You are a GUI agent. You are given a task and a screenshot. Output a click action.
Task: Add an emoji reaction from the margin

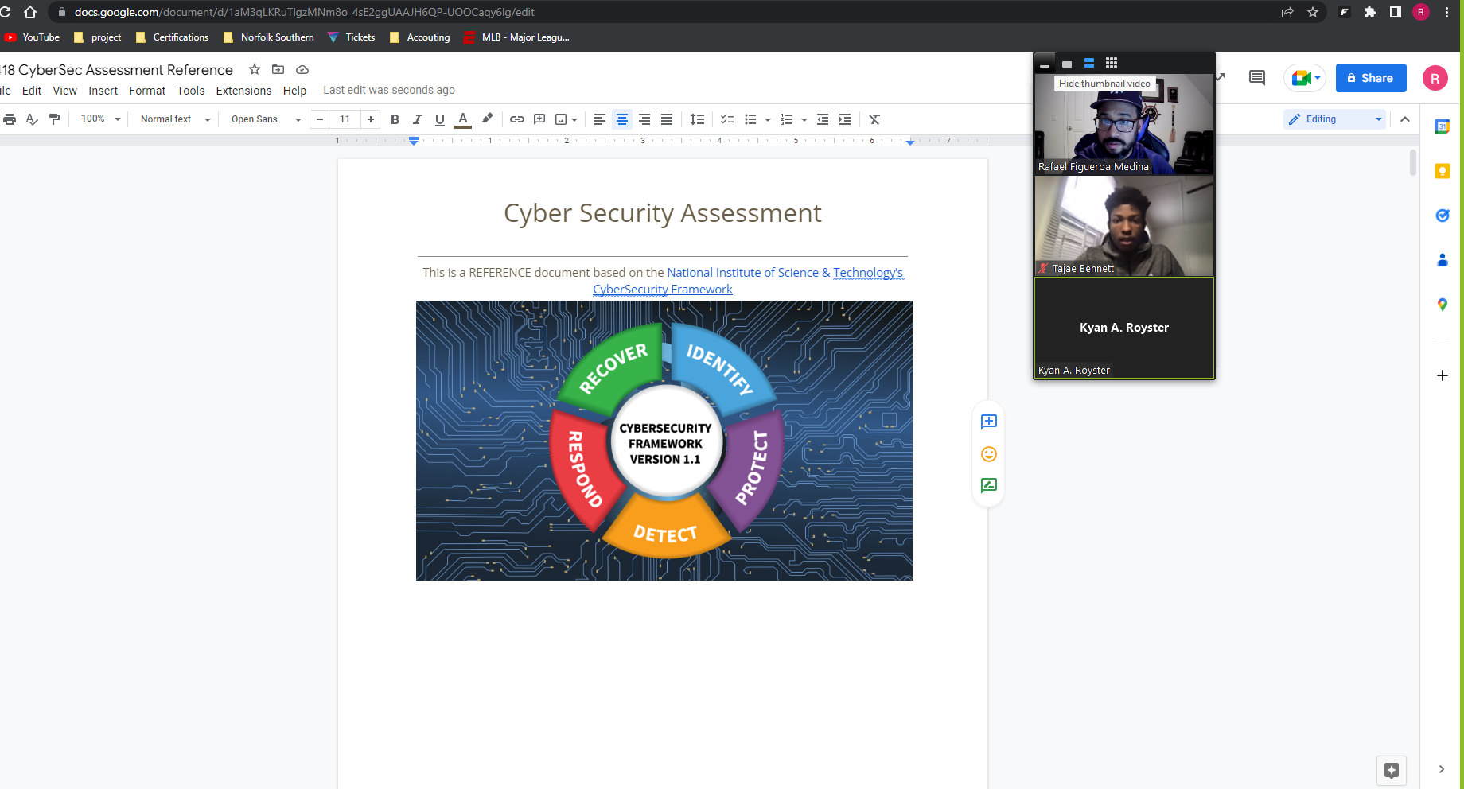pyautogui.click(x=989, y=454)
